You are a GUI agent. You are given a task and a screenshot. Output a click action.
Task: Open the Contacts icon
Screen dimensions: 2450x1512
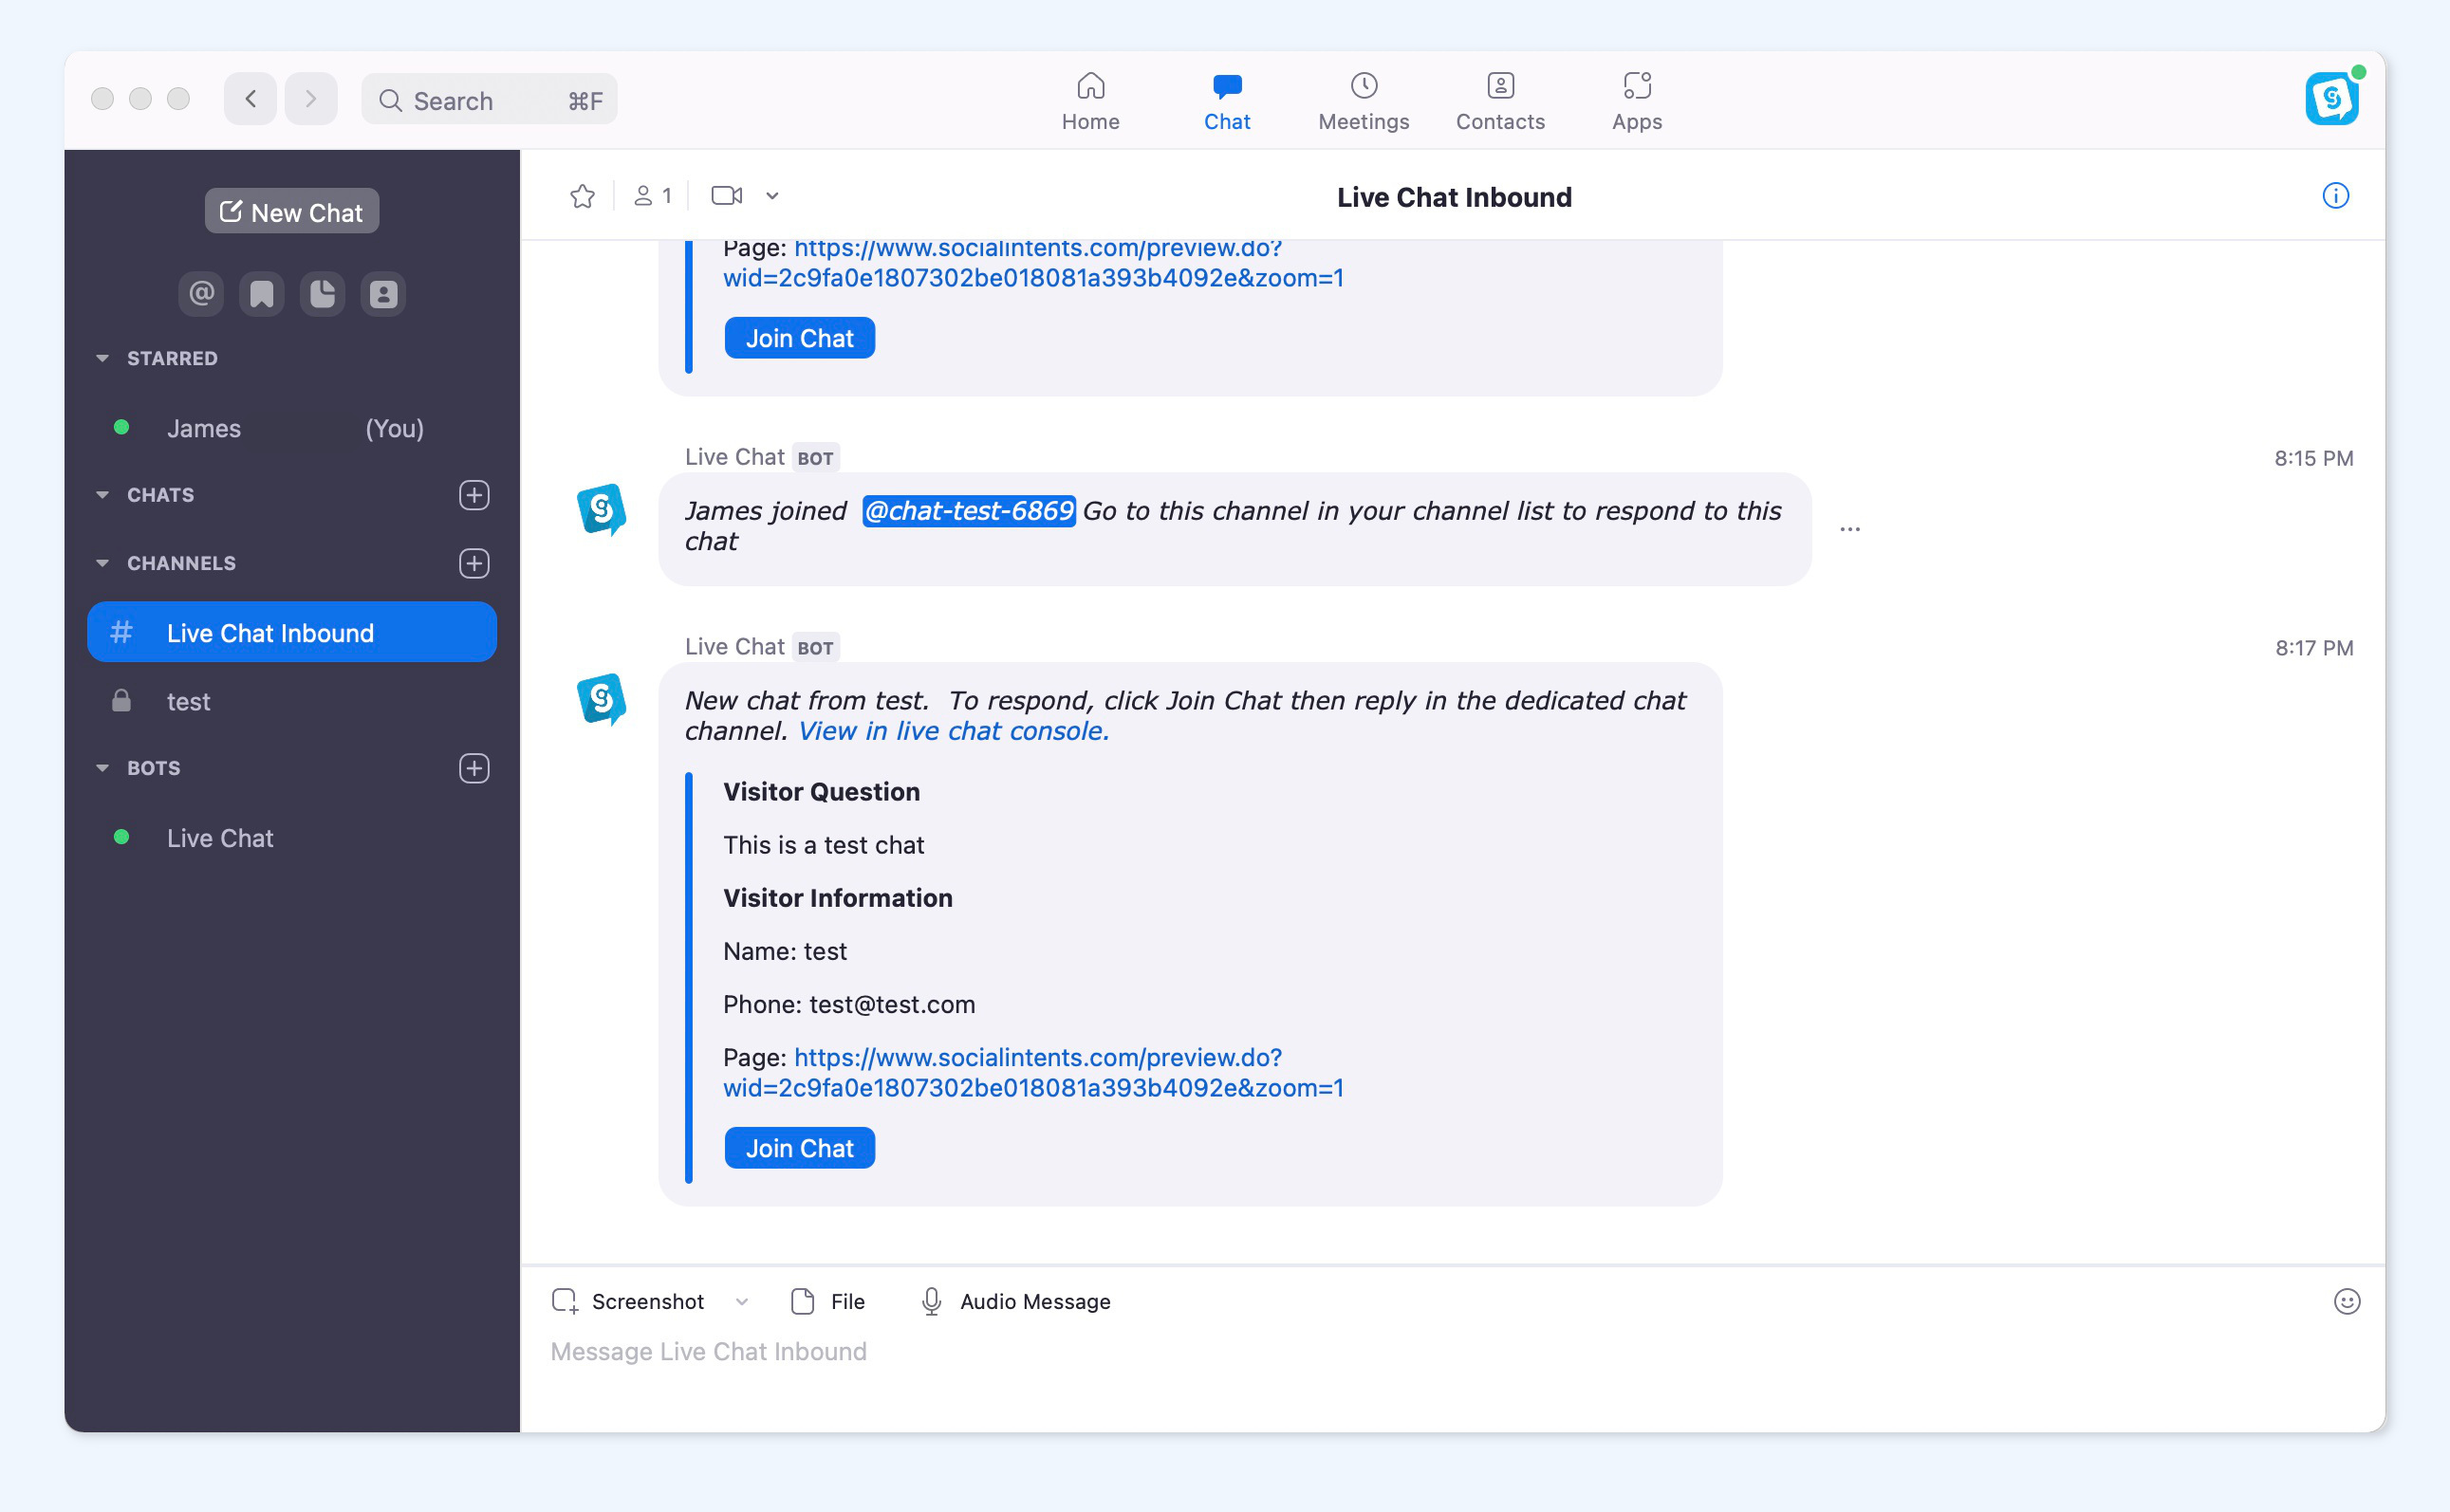pyautogui.click(x=1500, y=98)
